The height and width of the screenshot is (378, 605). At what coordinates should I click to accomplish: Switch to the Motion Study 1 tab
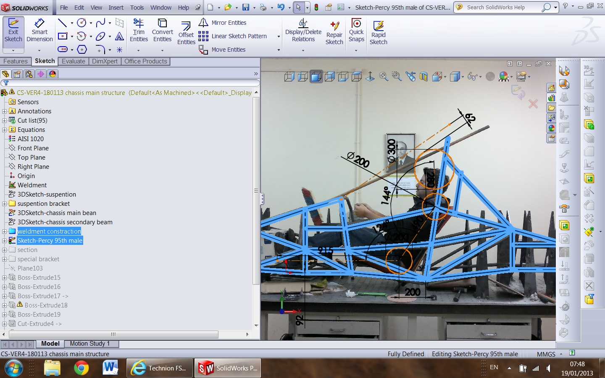pyautogui.click(x=89, y=344)
